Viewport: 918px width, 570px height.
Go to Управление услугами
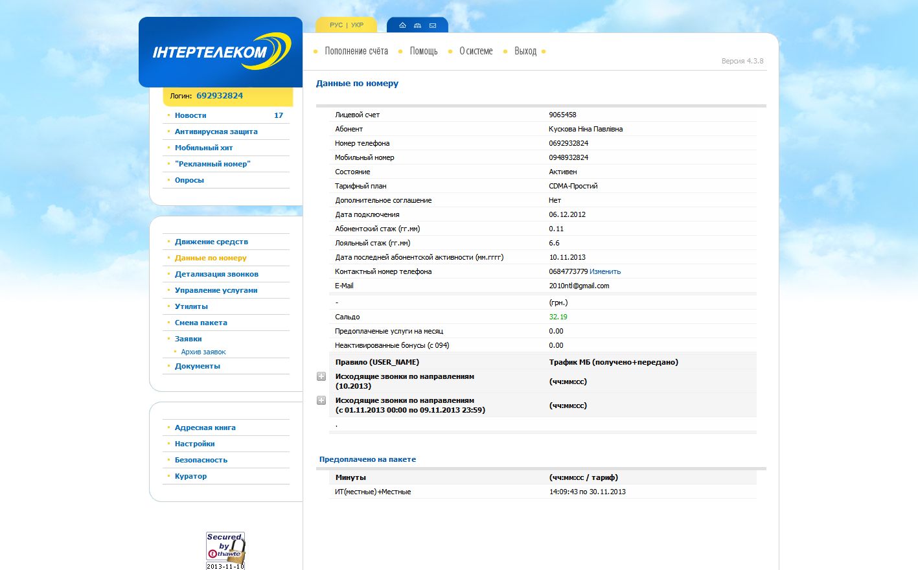click(x=216, y=290)
